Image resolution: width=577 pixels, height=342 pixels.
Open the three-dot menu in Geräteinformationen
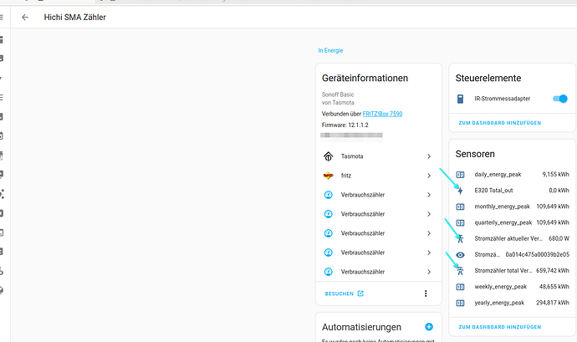tap(426, 294)
